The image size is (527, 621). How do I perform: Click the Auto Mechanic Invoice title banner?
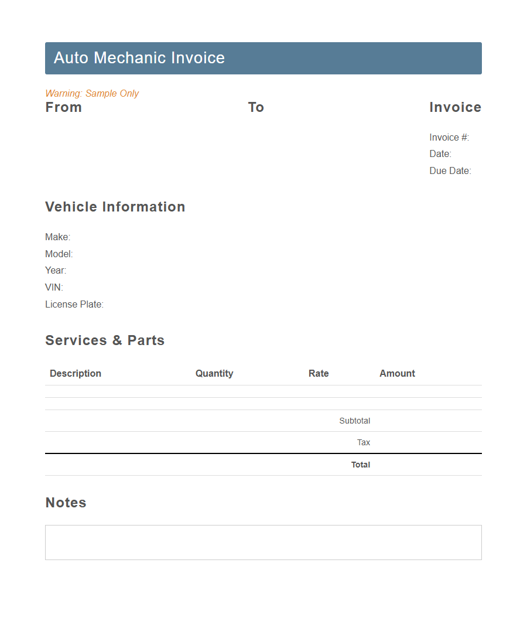(x=263, y=58)
